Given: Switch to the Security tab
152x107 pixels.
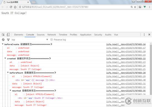Looking at the screenshot, I should pyautogui.click(x=98, y=35).
